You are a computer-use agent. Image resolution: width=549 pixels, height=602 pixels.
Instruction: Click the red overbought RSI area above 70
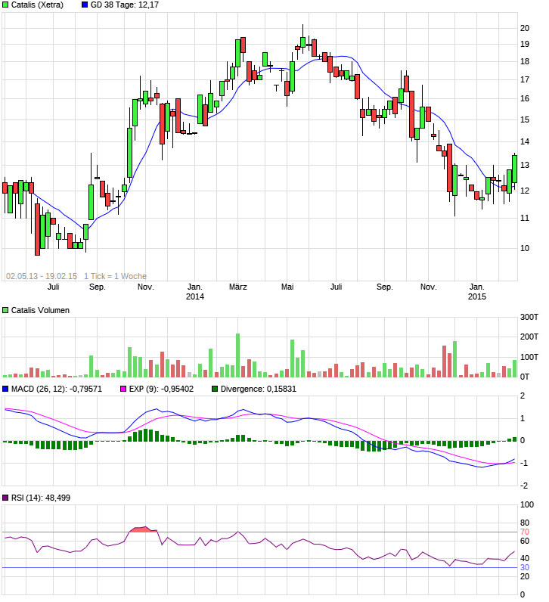(143, 529)
